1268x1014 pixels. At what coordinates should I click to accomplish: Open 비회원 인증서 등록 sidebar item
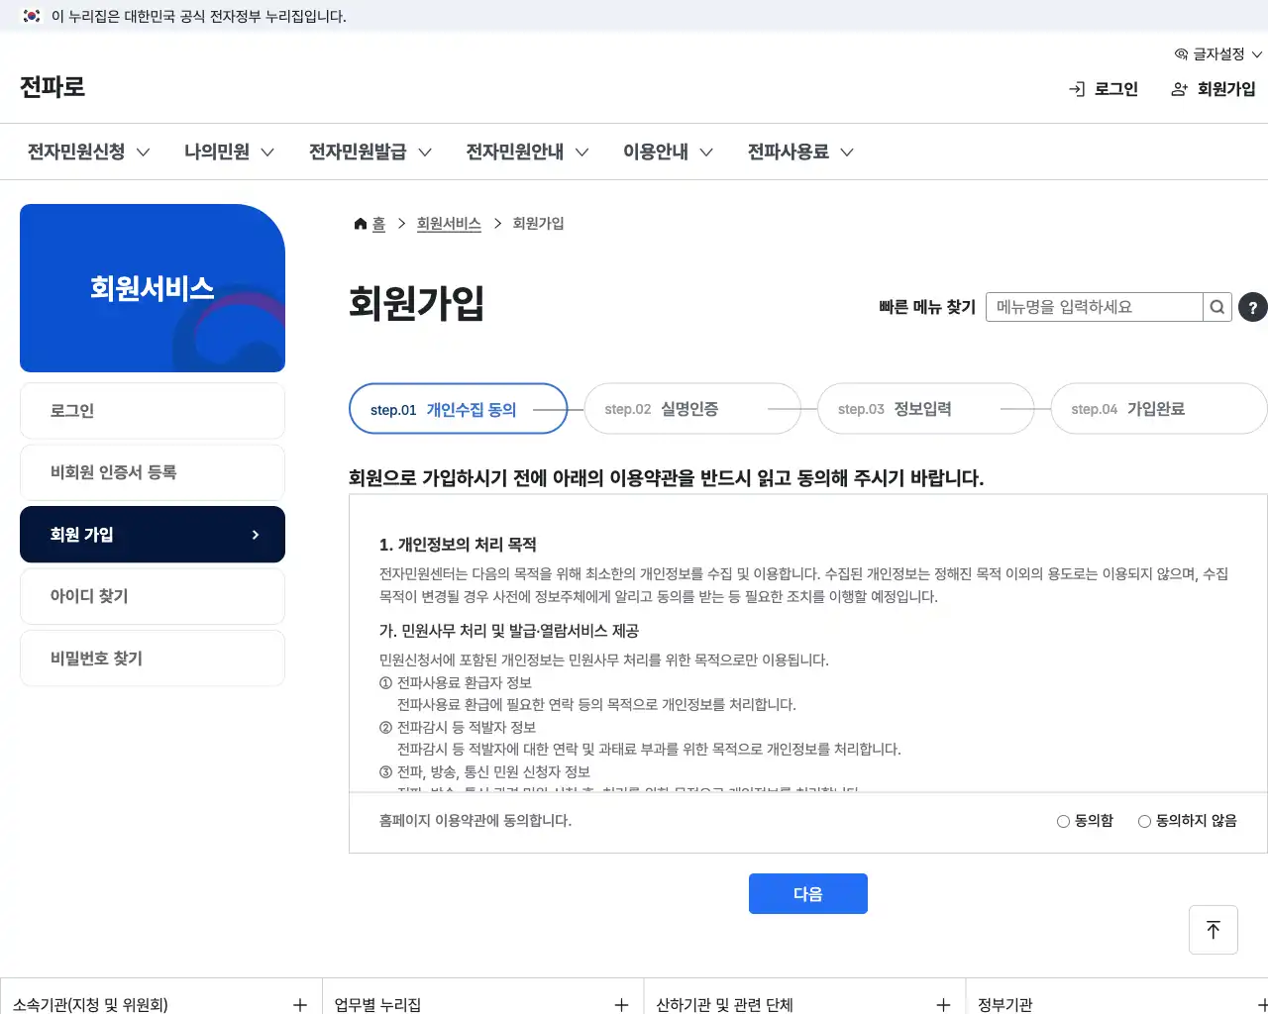pos(153,472)
